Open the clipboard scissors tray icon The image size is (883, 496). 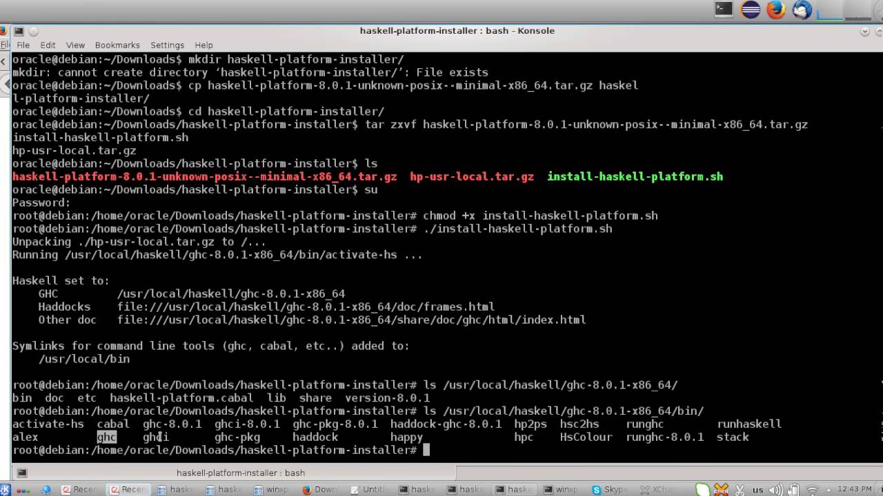click(739, 490)
